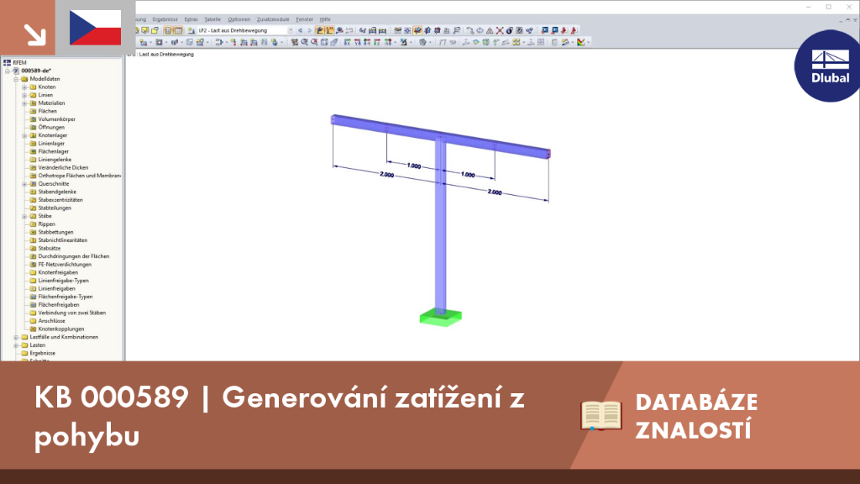
Task: Toggle the highlighted show loads button
Action: (x=320, y=31)
